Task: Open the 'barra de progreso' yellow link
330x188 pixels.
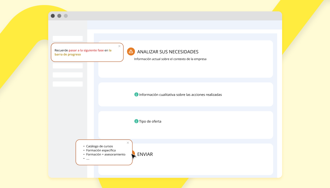Action: (68, 54)
